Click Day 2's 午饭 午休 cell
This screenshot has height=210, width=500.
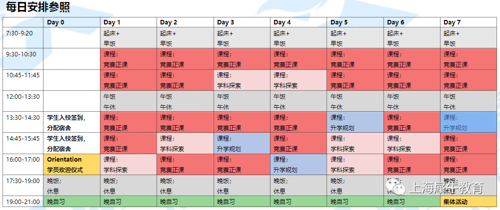pyautogui.click(x=185, y=101)
